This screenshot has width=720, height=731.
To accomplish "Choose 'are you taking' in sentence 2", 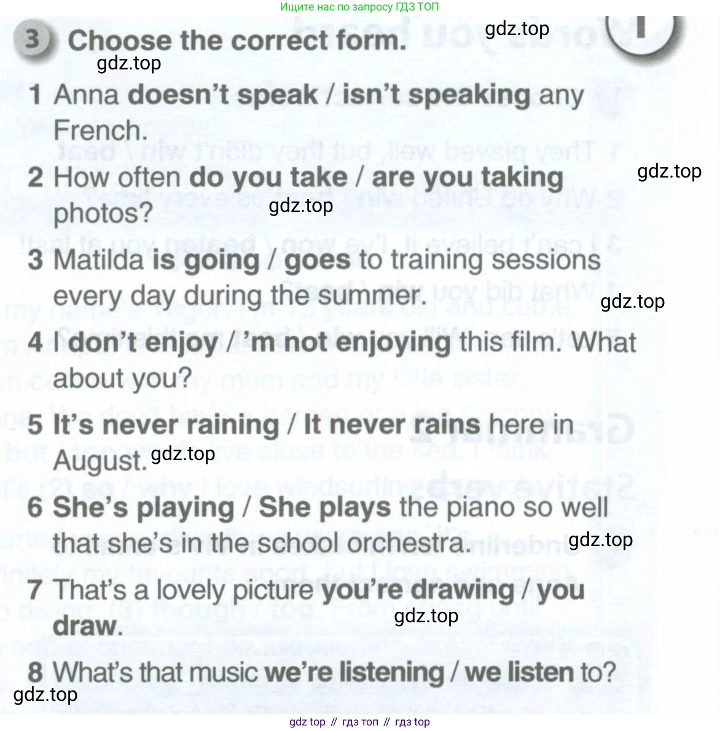I will (468, 178).
